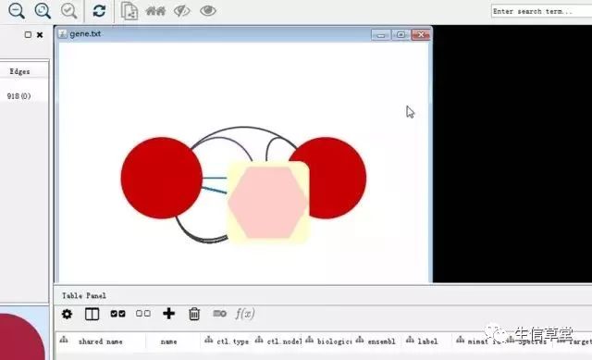This screenshot has width=592, height=360.
Task: Click the search term input field
Action: pos(541,11)
